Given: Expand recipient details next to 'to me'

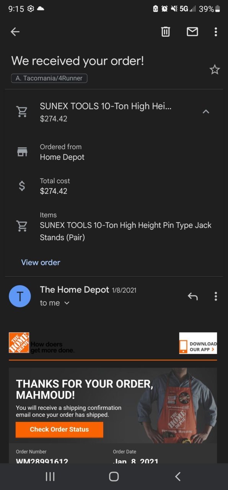Looking at the screenshot, I should [x=67, y=303].
